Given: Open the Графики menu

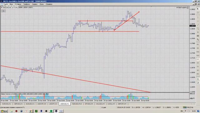Looking at the screenshot, I should tap(27, 4).
